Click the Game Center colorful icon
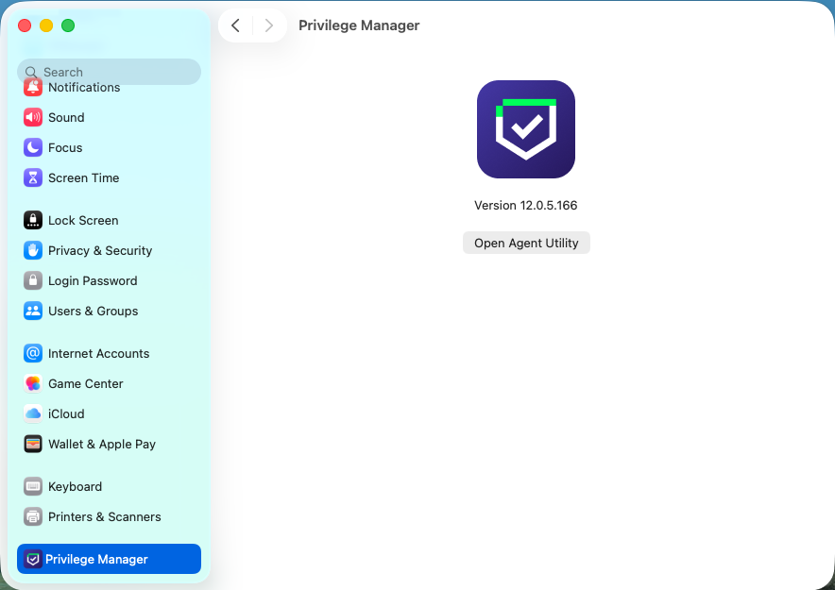Viewport: 835px width, 590px height. pos(33,384)
